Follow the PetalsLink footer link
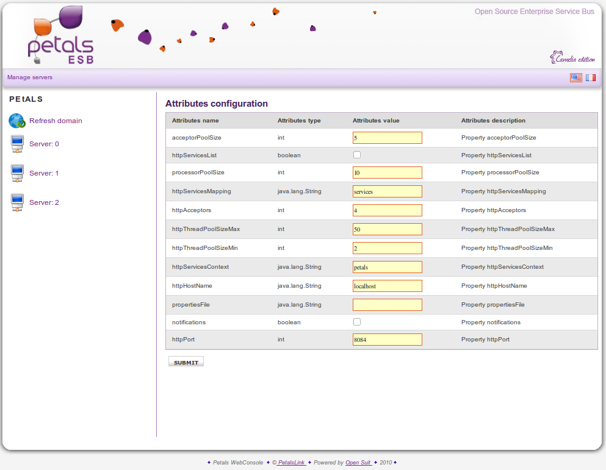This screenshot has height=470, width=606. coord(290,463)
